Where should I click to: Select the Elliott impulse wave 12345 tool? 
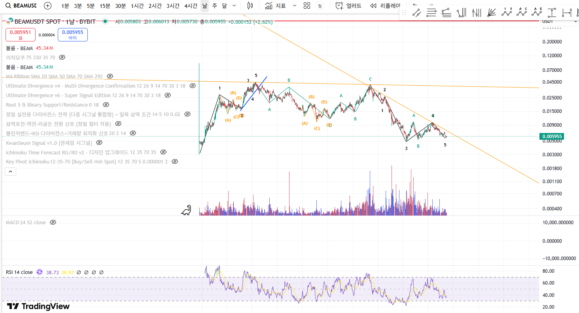[x=507, y=12]
